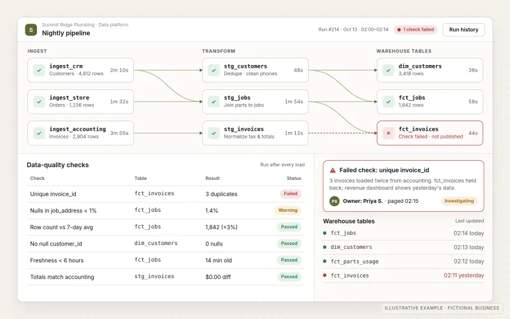510x319 pixels.
Task: Click the Result column header
Action: (212, 179)
